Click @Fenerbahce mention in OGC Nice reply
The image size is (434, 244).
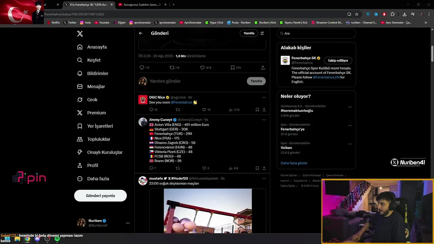pos(181,102)
